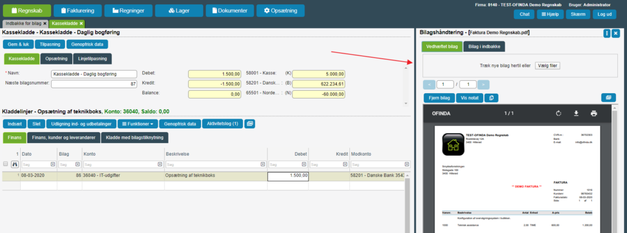The height and width of the screenshot is (233, 627).
Task: Open Bilag column filter dropdown
Action: [77, 164]
